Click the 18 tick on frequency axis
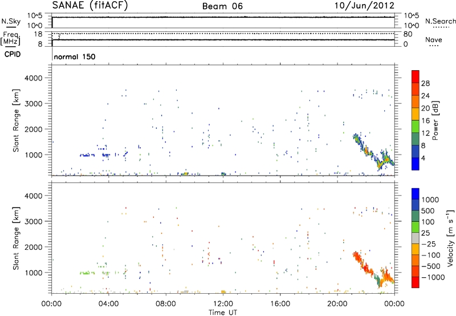 tap(38, 34)
